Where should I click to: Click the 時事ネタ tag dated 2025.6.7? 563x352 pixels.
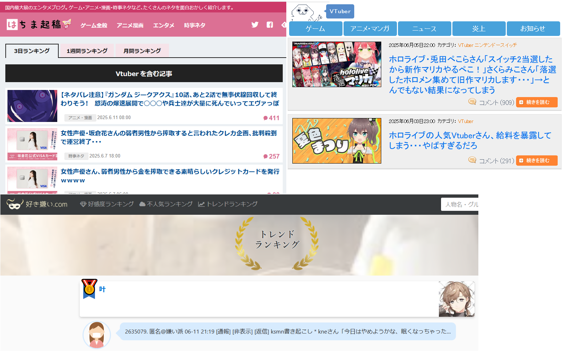click(76, 156)
